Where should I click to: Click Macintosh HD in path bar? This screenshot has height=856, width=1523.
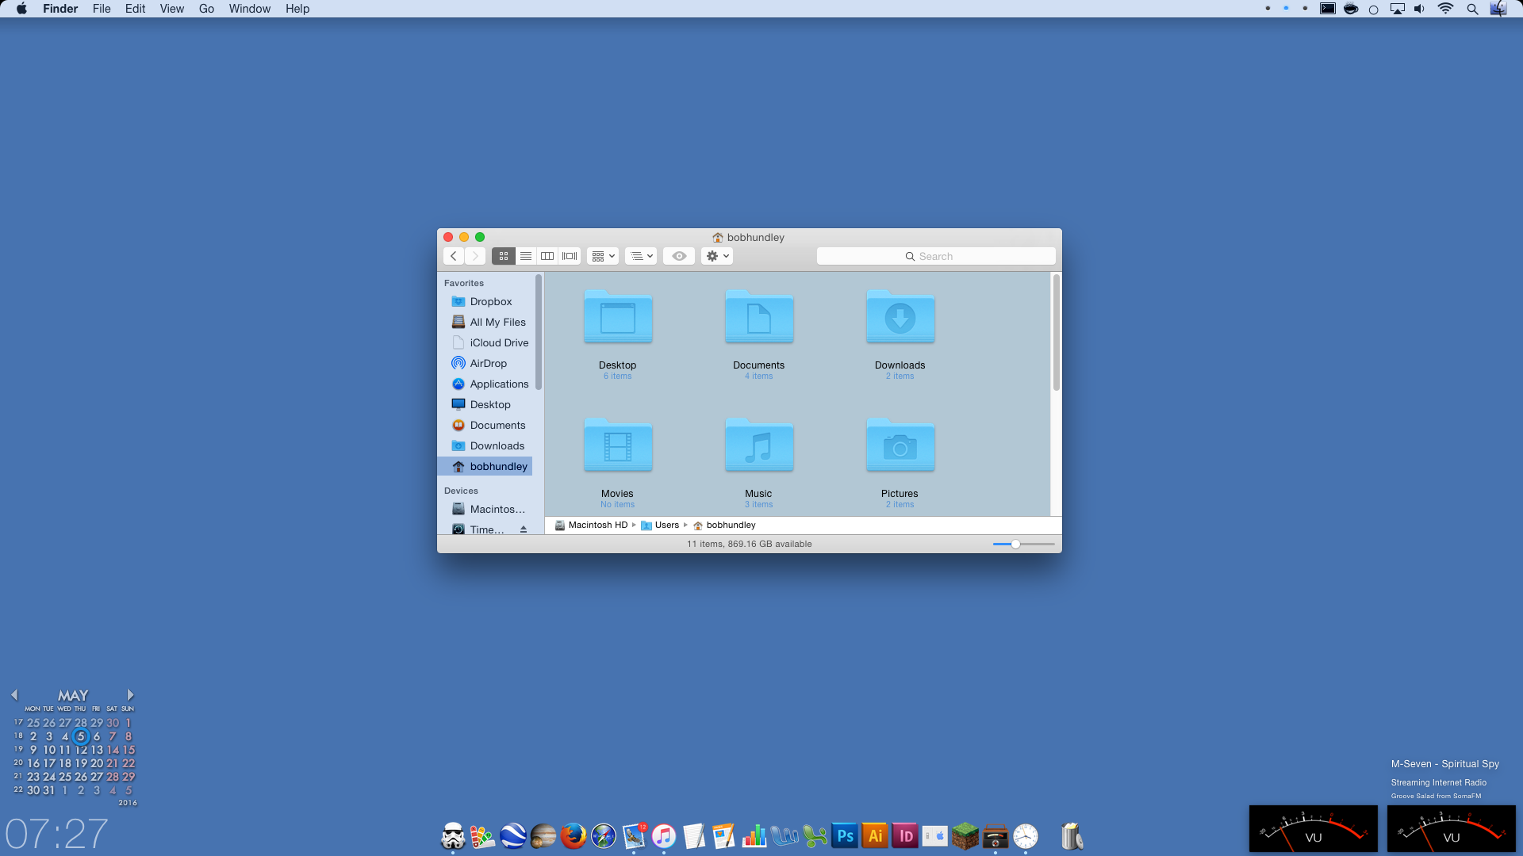coord(597,525)
